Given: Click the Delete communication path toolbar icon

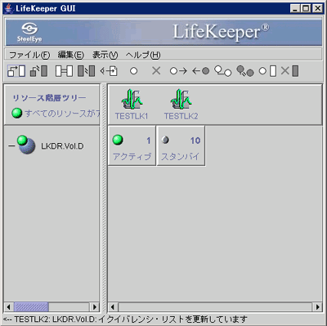Looking at the screenshot, I should tap(86, 71).
